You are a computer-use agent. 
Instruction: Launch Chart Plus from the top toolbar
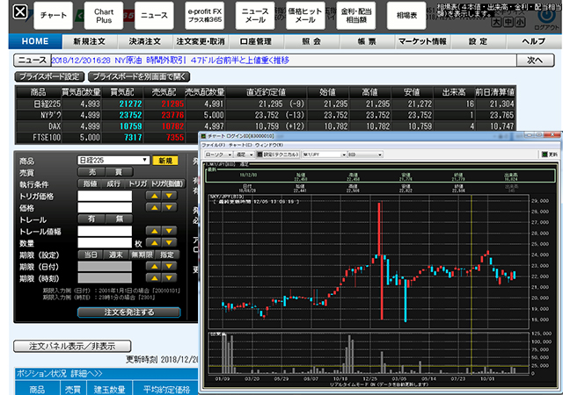pos(104,16)
